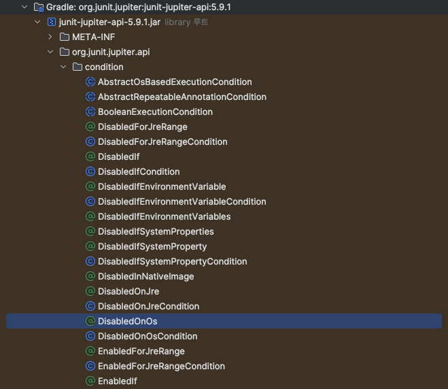Click annotation icon of DisabledIf

[x=90, y=156]
